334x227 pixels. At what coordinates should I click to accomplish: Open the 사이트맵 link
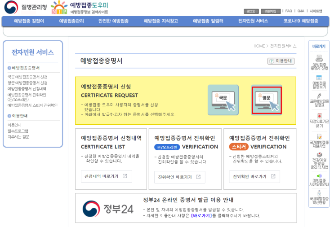[316, 11]
